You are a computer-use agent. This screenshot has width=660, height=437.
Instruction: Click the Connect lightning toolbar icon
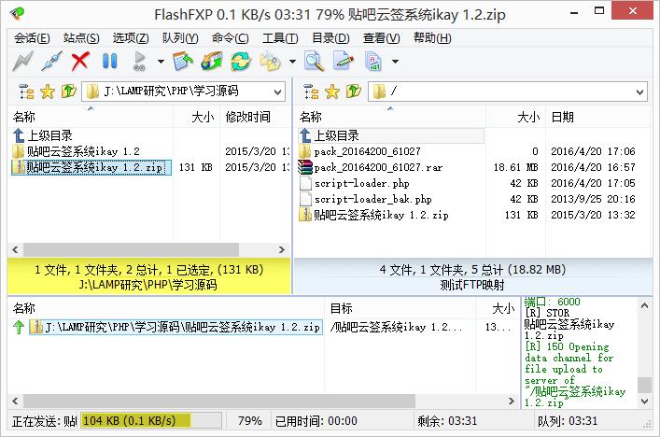pyautogui.click(x=22, y=62)
